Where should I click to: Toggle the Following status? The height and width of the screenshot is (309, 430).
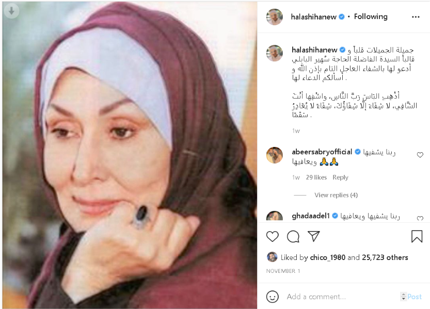(371, 17)
